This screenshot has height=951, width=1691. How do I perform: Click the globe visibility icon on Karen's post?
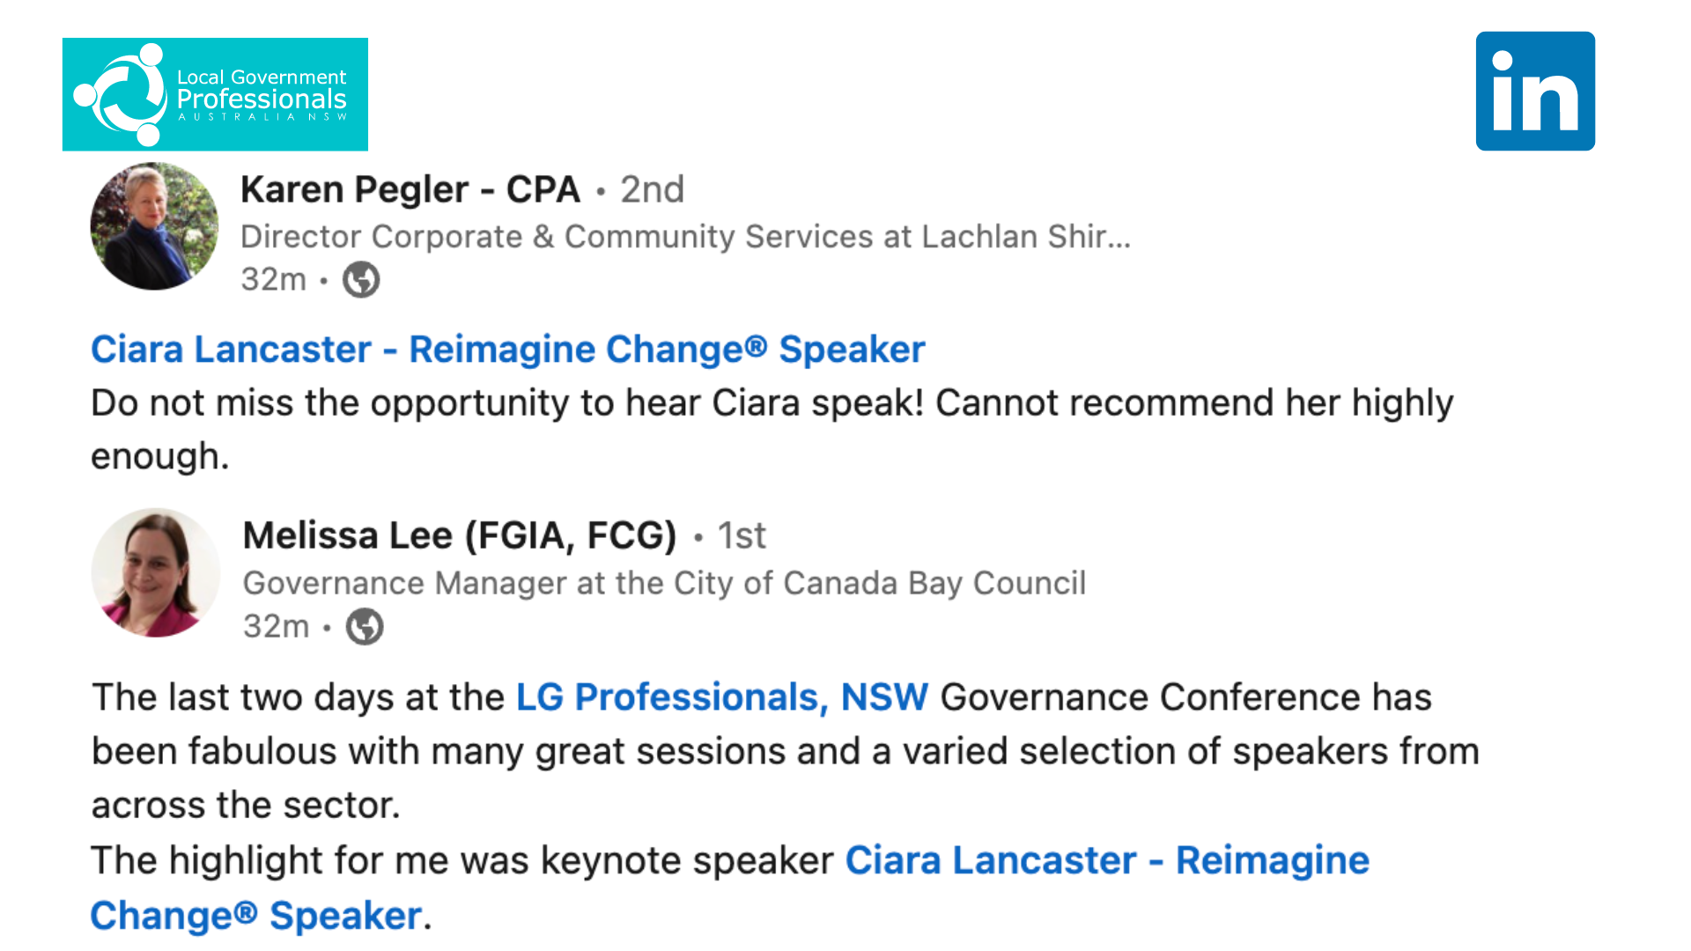click(361, 280)
